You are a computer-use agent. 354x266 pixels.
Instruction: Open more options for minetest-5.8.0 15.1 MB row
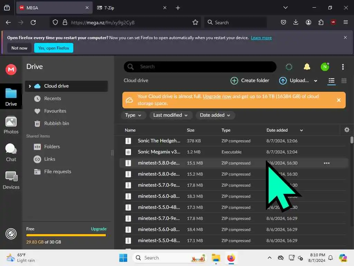coord(326,163)
